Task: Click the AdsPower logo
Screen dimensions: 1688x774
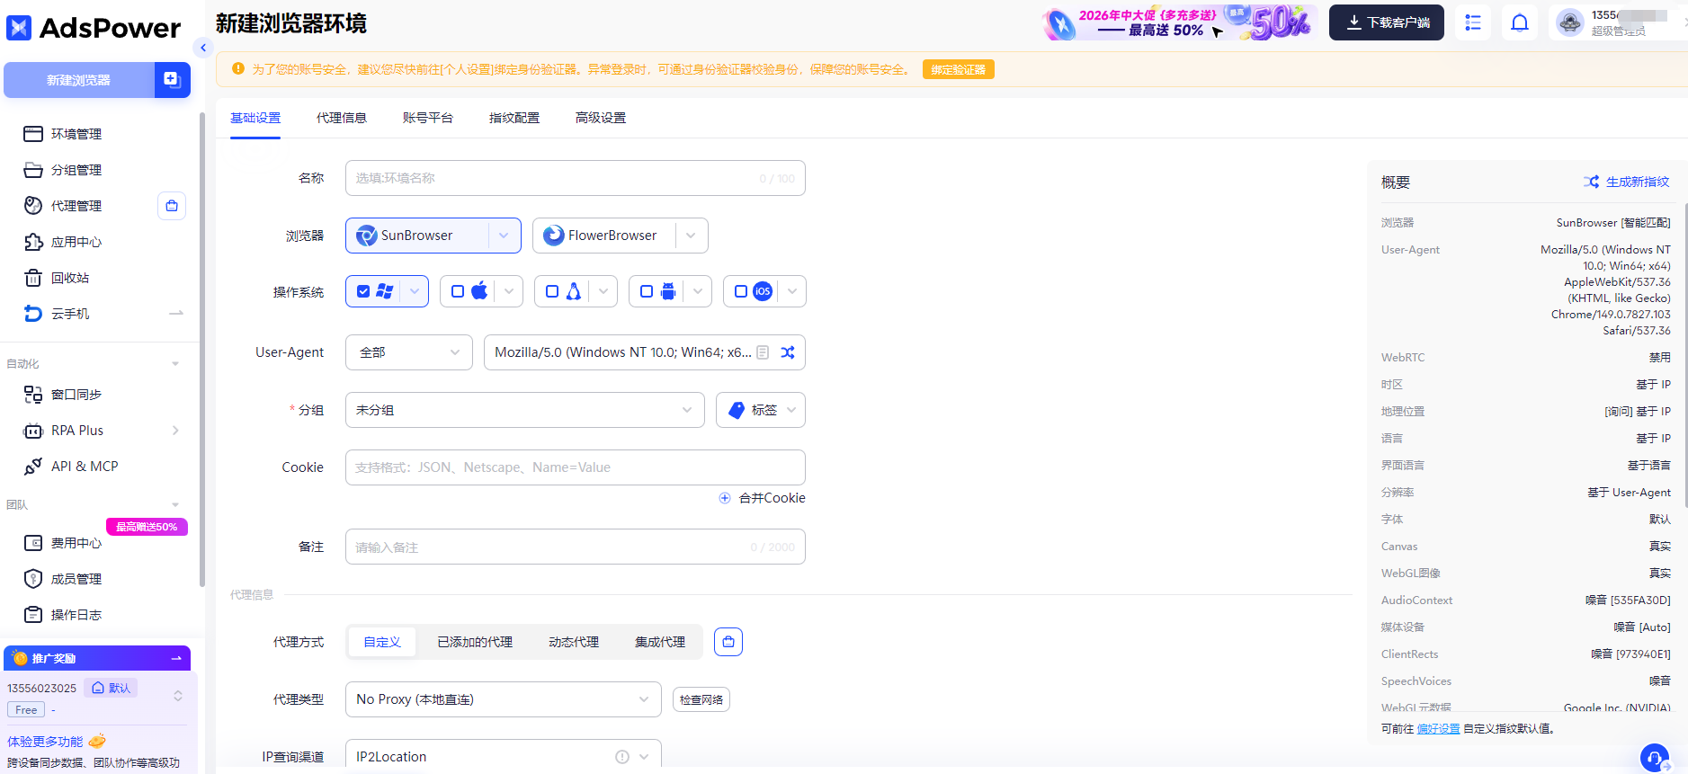Action: pyautogui.click(x=94, y=28)
